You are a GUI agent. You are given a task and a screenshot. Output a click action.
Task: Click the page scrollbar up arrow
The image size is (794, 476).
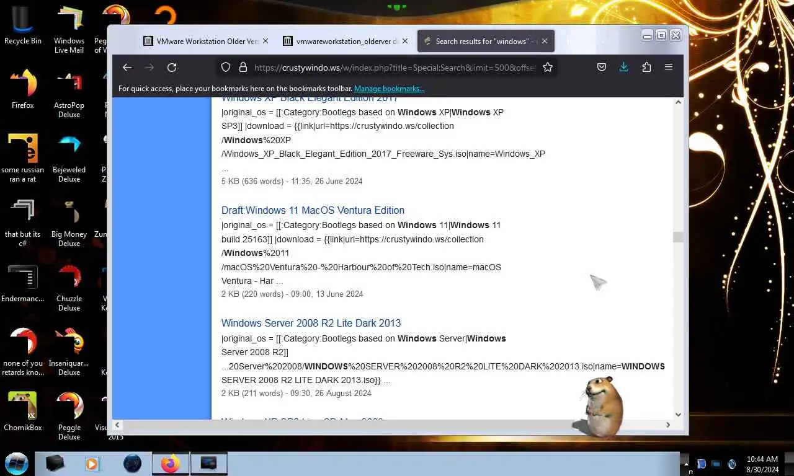[678, 102]
